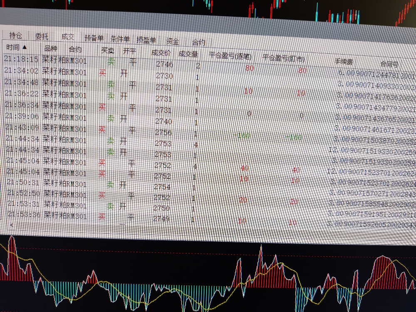Click the -160 loss under 平仓盈亏(盯市)
Image resolution: width=416 pixels, height=312 pixels.
pos(293,137)
